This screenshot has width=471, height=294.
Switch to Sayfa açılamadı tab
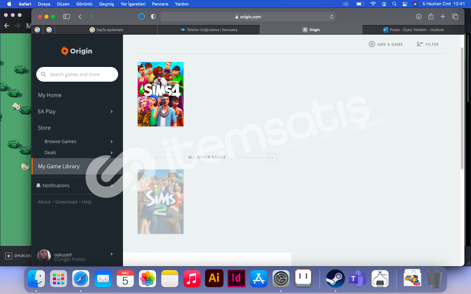pos(106,30)
